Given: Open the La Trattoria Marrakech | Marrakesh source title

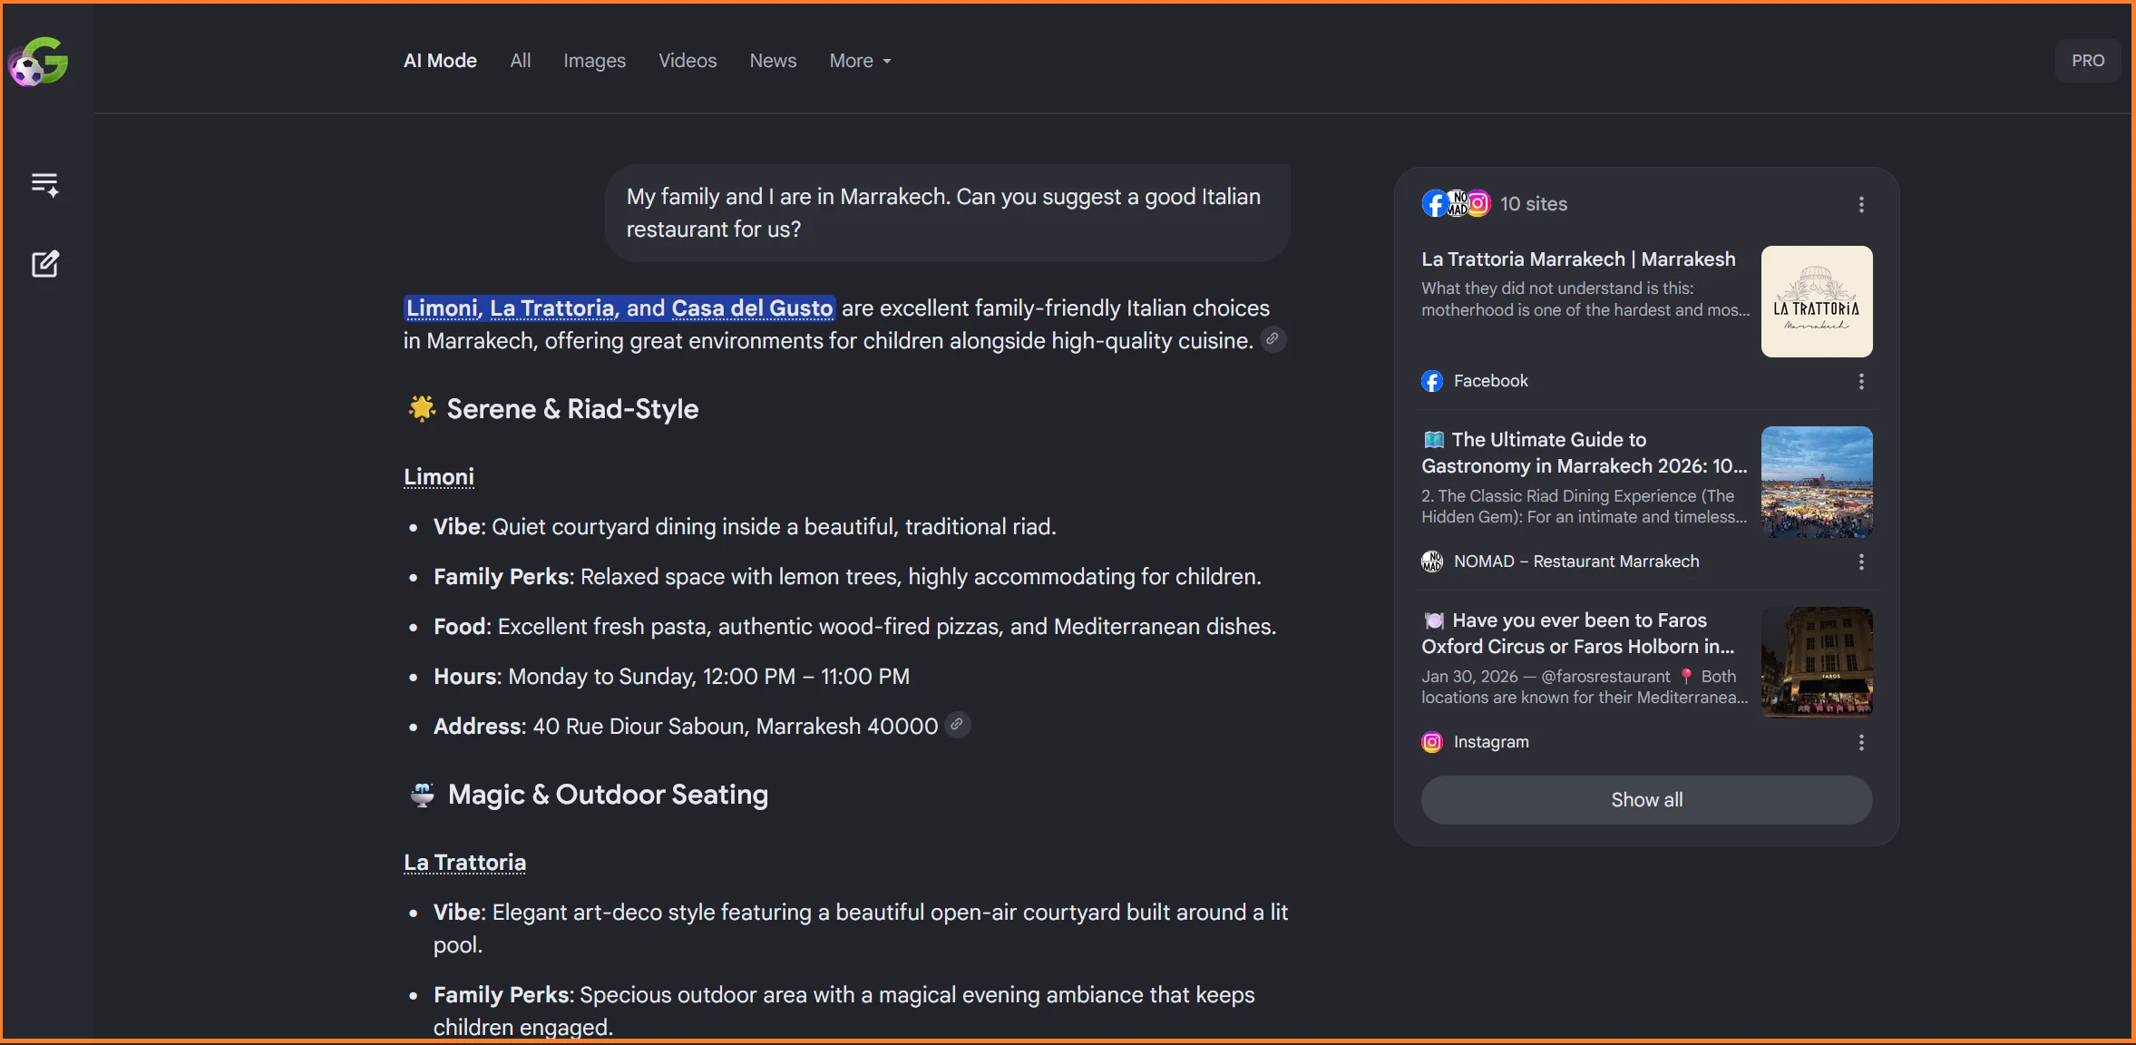Looking at the screenshot, I should click(1578, 259).
